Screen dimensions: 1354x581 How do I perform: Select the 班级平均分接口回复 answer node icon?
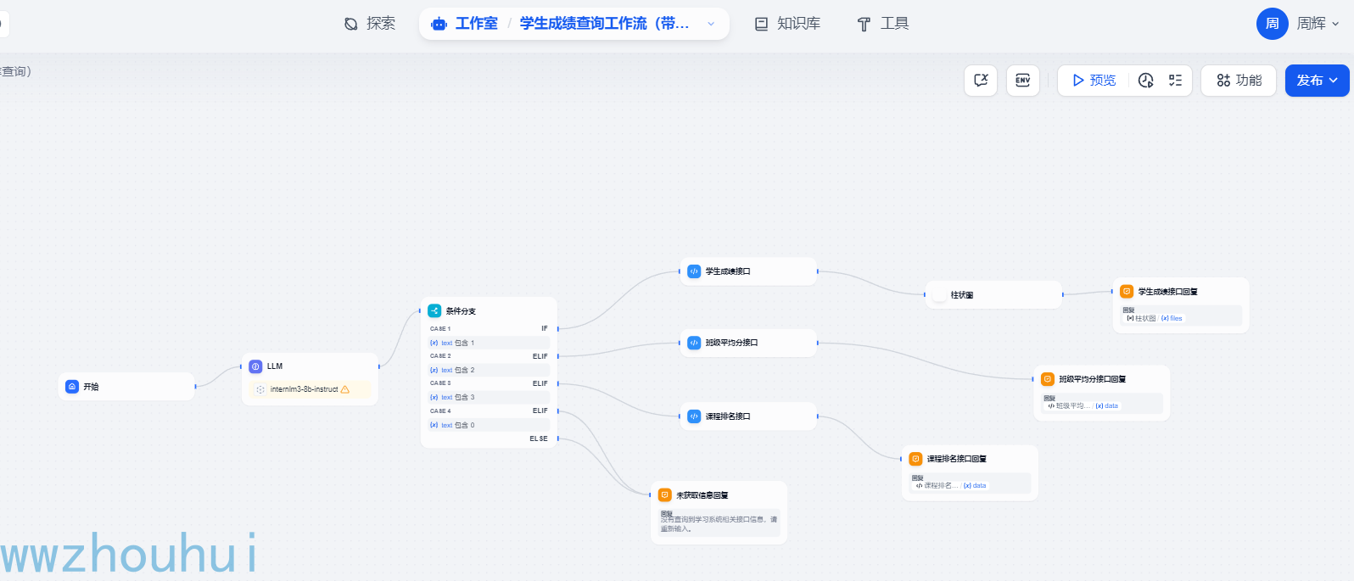point(1048,379)
